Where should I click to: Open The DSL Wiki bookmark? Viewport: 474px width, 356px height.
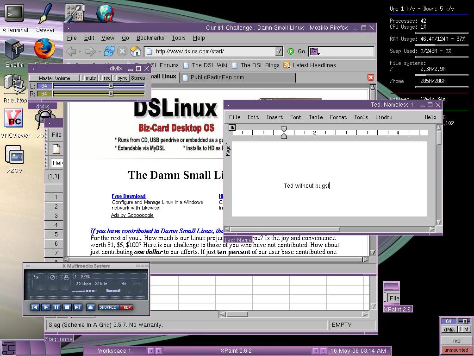(x=205, y=65)
